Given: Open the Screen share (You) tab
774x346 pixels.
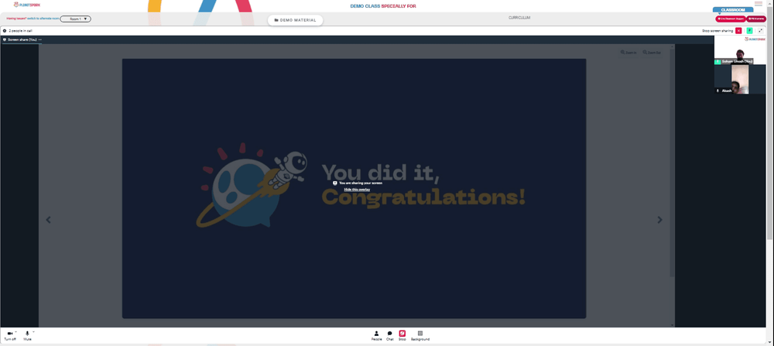Looking at the screenshot, I should pyautogui.click(x=21, y=39).
